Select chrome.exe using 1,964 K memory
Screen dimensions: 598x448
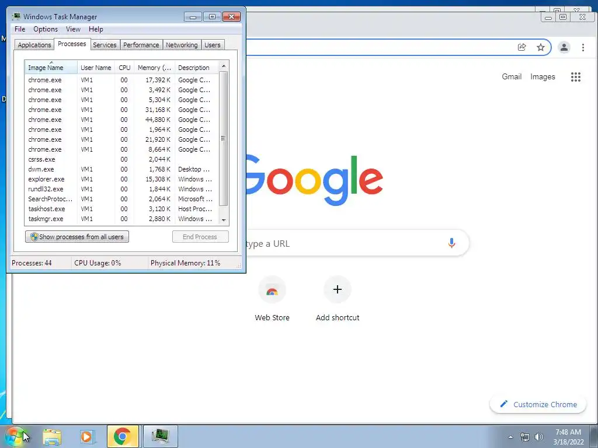click(x=122, y=129)
